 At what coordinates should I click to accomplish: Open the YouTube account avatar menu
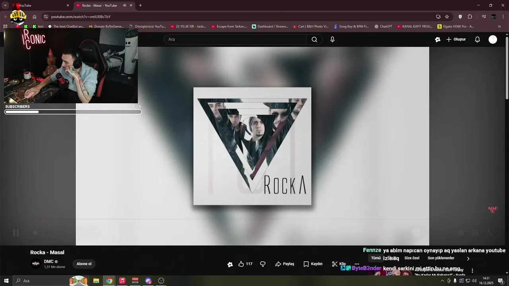493,39
